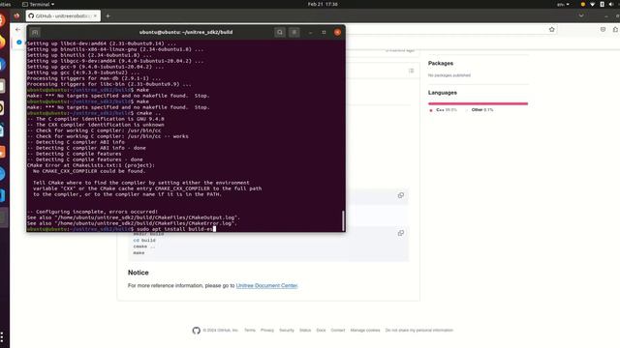Viewport: 620px width, 348px height.
Task: Click the volume speaker icon in top bar
Action: (611, 4)
